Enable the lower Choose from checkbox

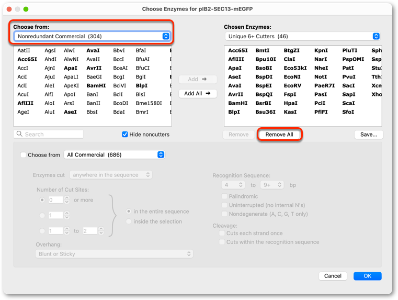24,155
